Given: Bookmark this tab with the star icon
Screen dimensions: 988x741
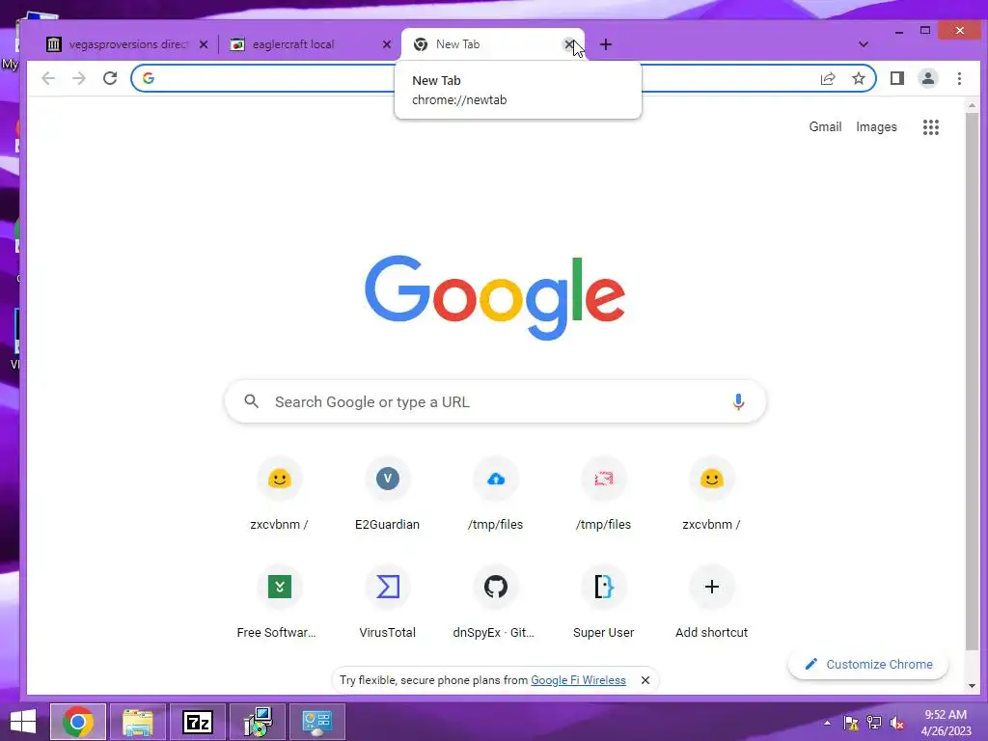Looking at the screenshot, I should pos(858,78).
